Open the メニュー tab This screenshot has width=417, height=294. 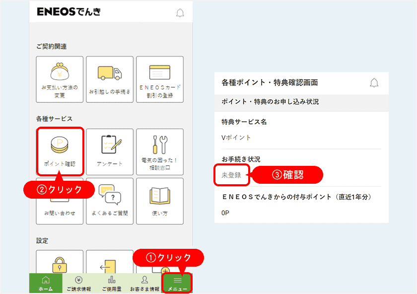177,283
